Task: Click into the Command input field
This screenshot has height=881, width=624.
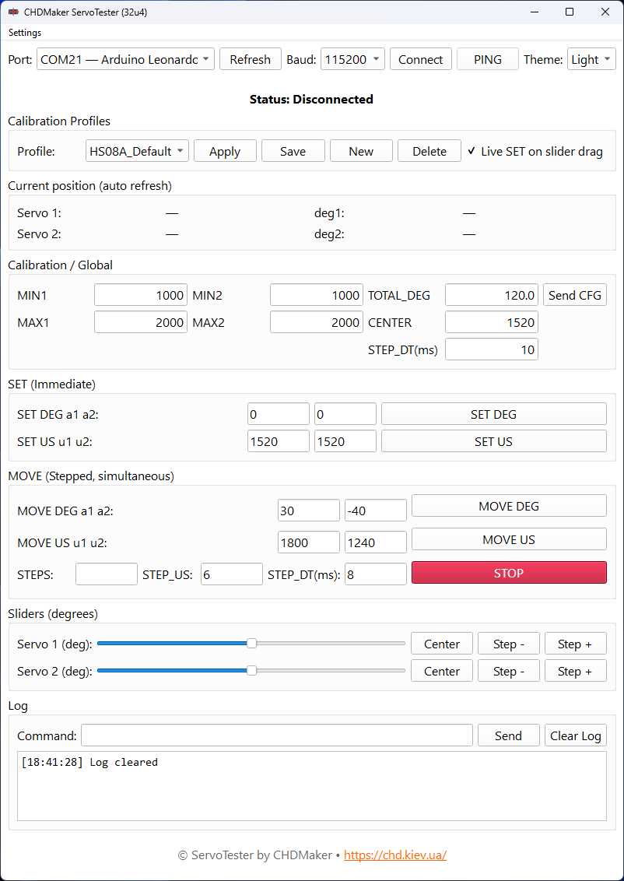Action: 276,735
